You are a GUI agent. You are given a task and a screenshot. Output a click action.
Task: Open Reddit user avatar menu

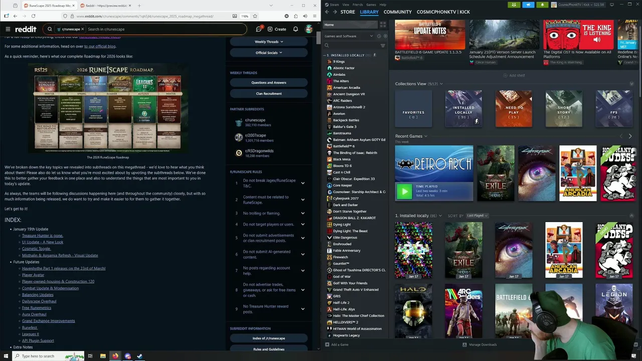point(309,29)
